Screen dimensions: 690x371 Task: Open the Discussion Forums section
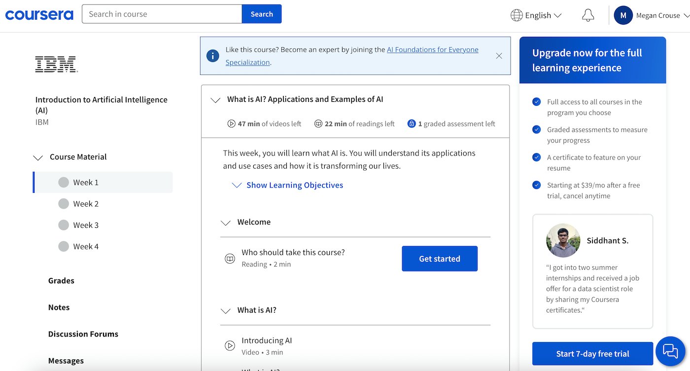pyautogui.click(x=83, y=334)
